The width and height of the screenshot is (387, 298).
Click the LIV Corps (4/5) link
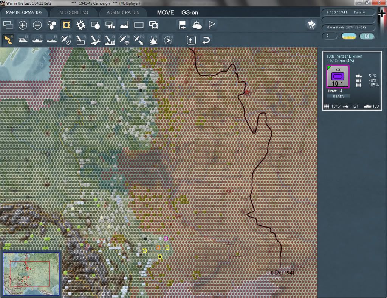tap(341, 61)
